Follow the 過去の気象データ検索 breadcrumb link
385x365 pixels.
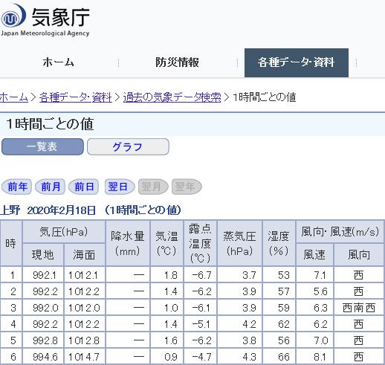(172, 97)
